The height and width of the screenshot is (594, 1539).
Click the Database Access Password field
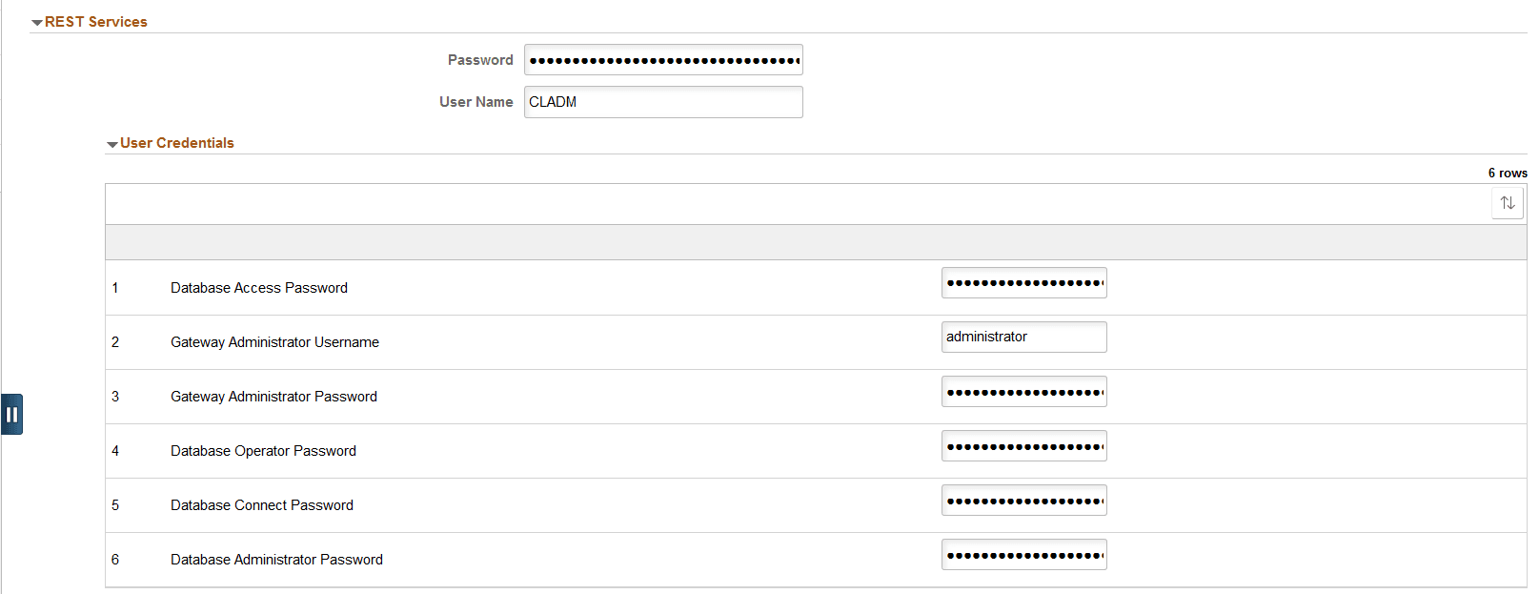(x=1023, y=282)
